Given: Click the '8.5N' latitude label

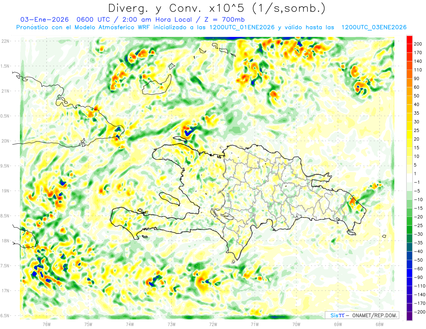Looking at the screenshot, I should tap(5, 216).
